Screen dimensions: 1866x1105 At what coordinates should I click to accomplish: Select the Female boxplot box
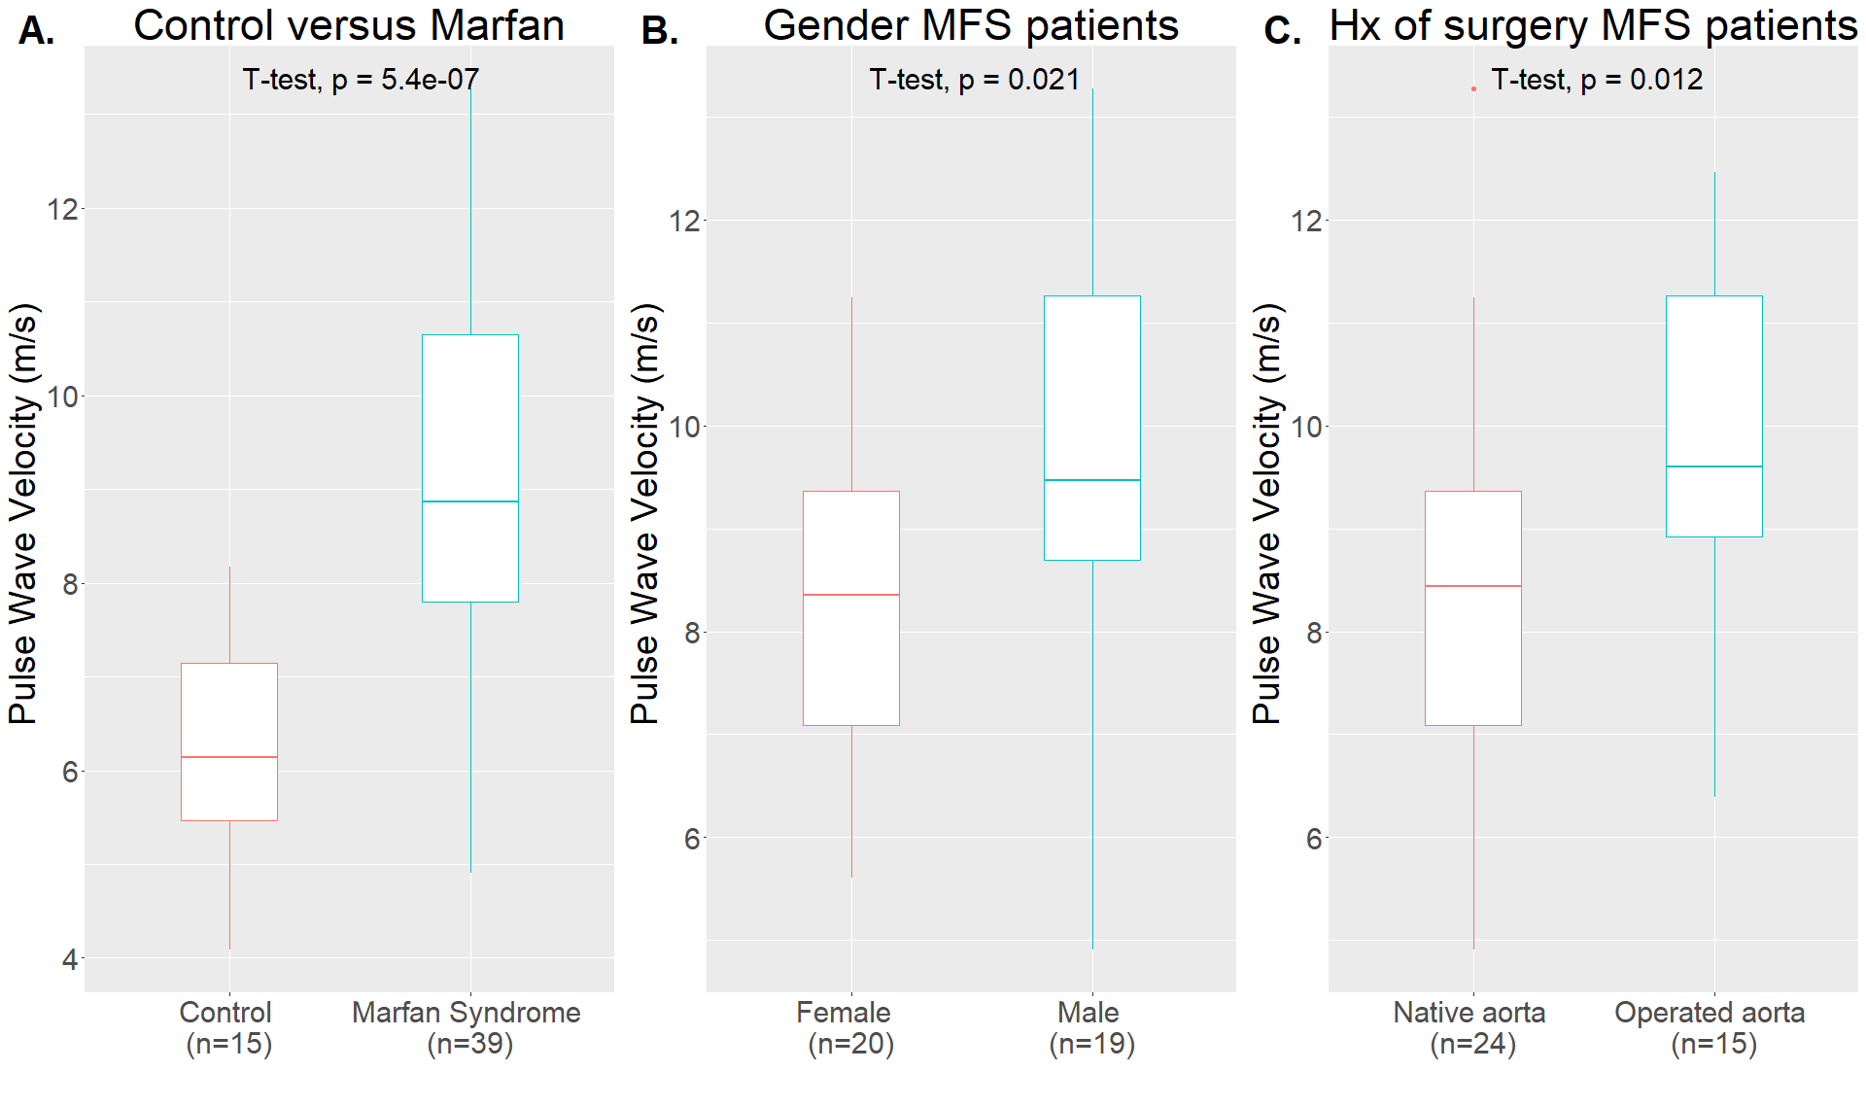[851, 607]
